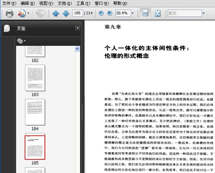Select page 183 thumbnail
The width and height of the screenshot is (215, 173).
[35, 78]
